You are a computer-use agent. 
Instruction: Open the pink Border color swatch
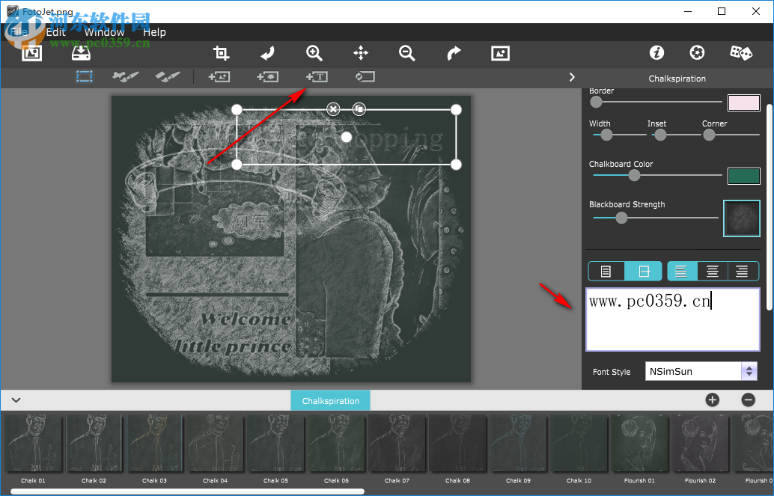(743, 102)
